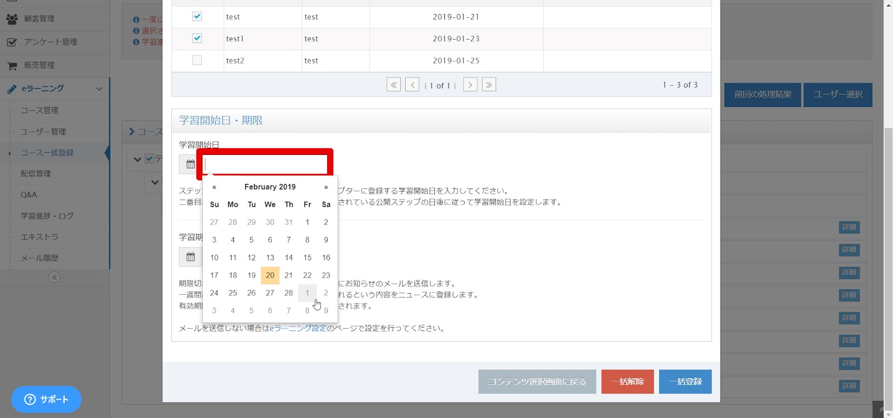The image size is (893, 418).
Task: Click the February 2019 month title
Action: (x=270, y=187)
